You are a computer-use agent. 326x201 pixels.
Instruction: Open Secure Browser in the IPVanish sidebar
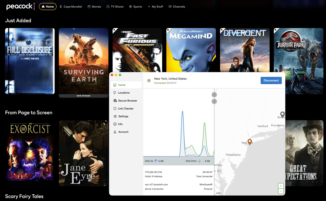tap(126, 101)
